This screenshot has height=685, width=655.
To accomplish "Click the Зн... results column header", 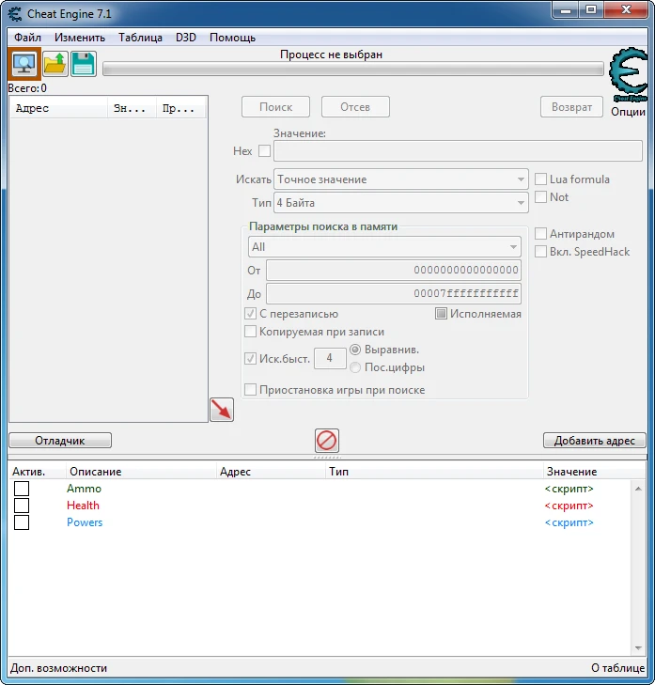I will click(x=132, y=108).
